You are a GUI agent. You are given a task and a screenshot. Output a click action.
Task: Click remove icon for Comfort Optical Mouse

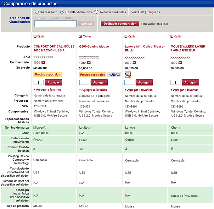point(35,36)
